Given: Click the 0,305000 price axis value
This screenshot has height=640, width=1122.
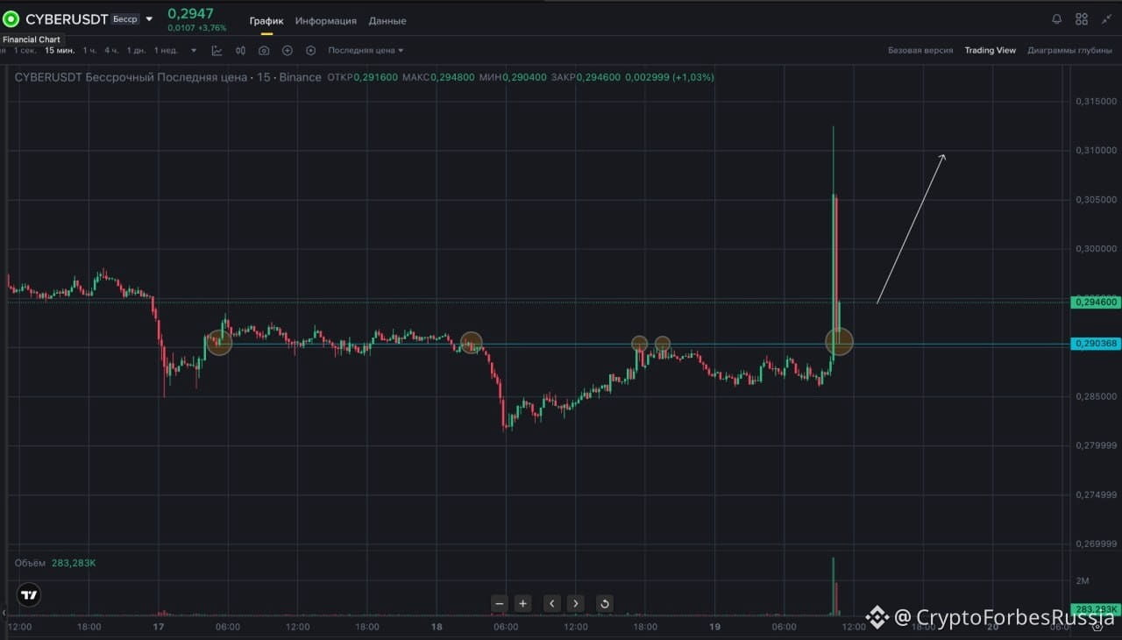Looking at the screenshot, I should point(1096,200).
